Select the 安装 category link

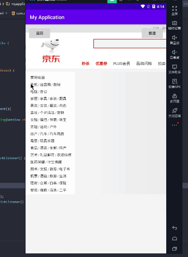point(34,190)
